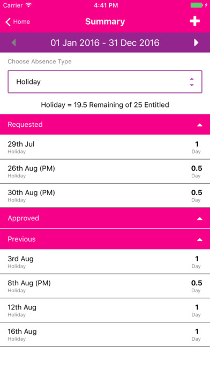Tap the plus icon to add absence
This screenshot has height=374, width=210.
click(x=194, y=21)
